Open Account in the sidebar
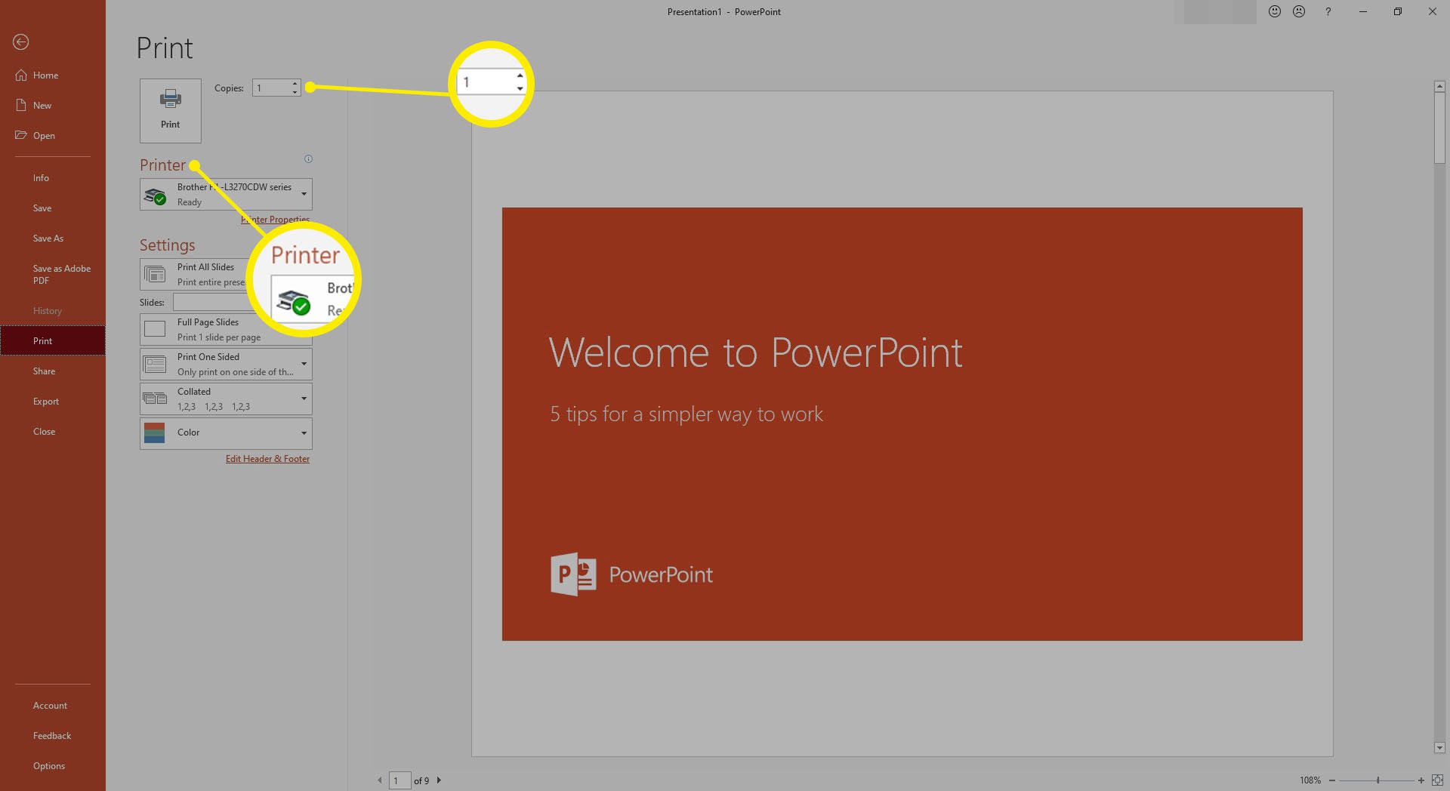The height and width of the screenshot is (791, 1450). (53, 706)
